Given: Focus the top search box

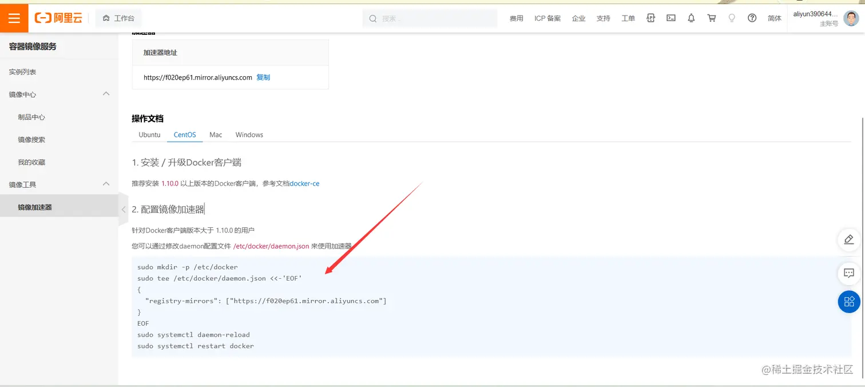Looking at the screenshot, I should click(x=430, y=18).
